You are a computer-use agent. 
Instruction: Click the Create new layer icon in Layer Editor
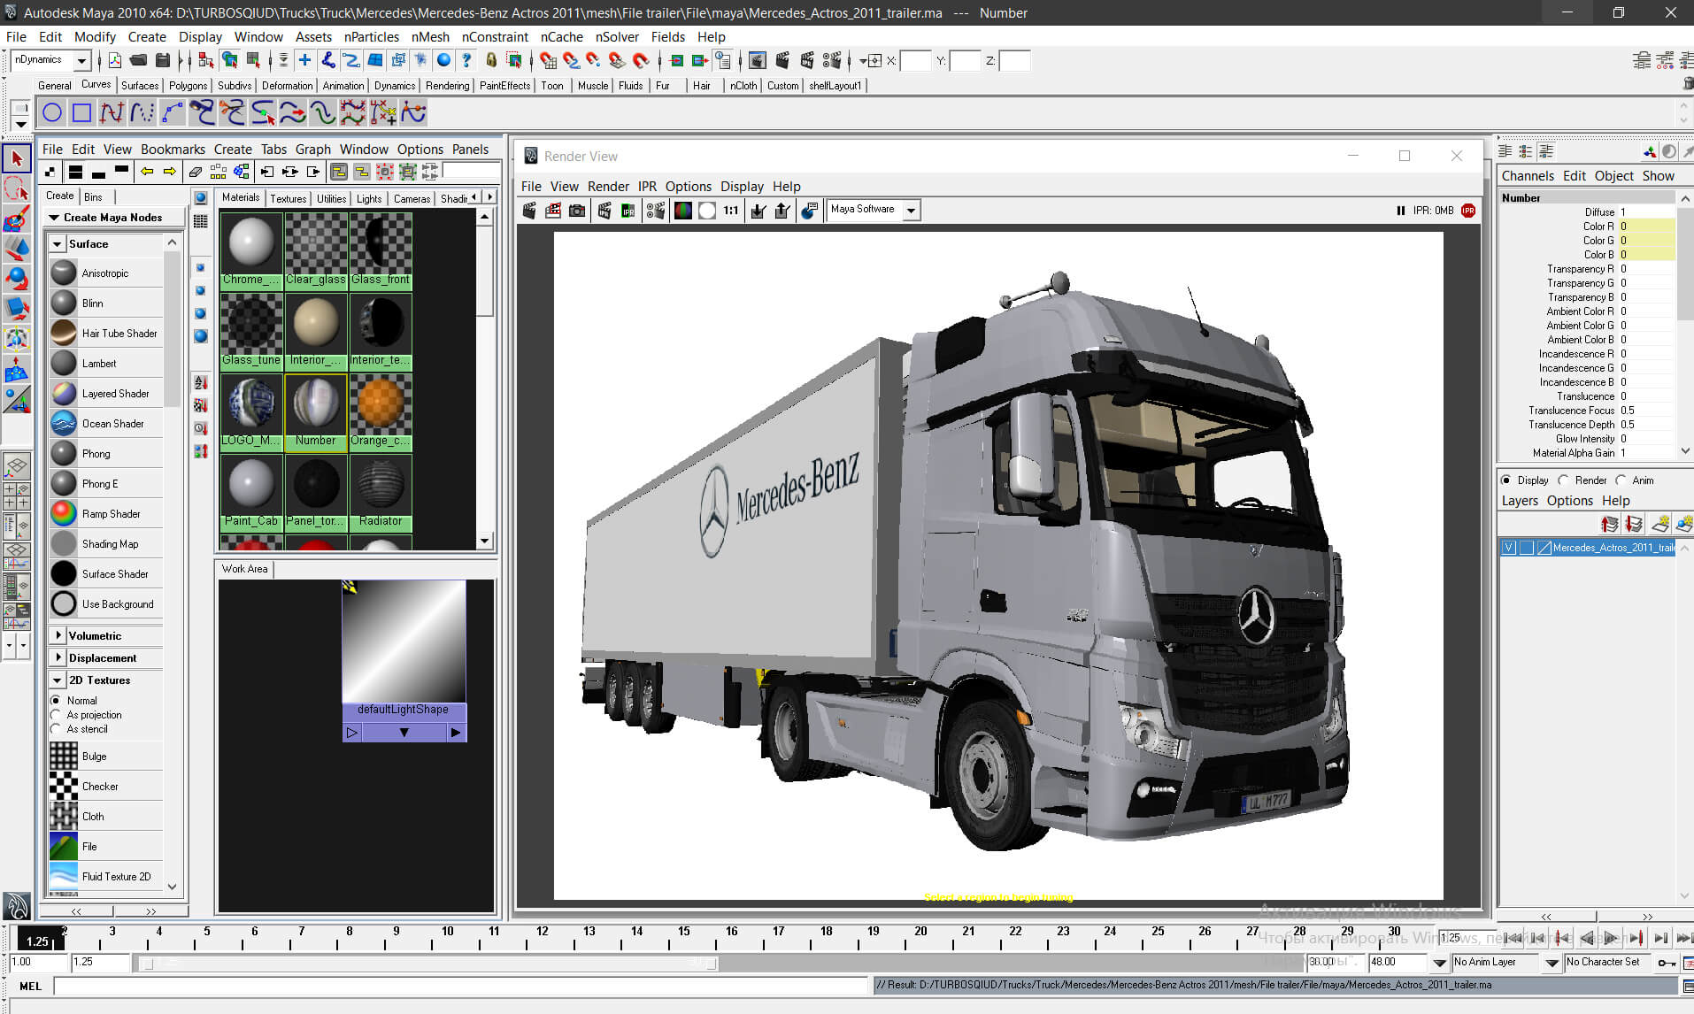1661,525
